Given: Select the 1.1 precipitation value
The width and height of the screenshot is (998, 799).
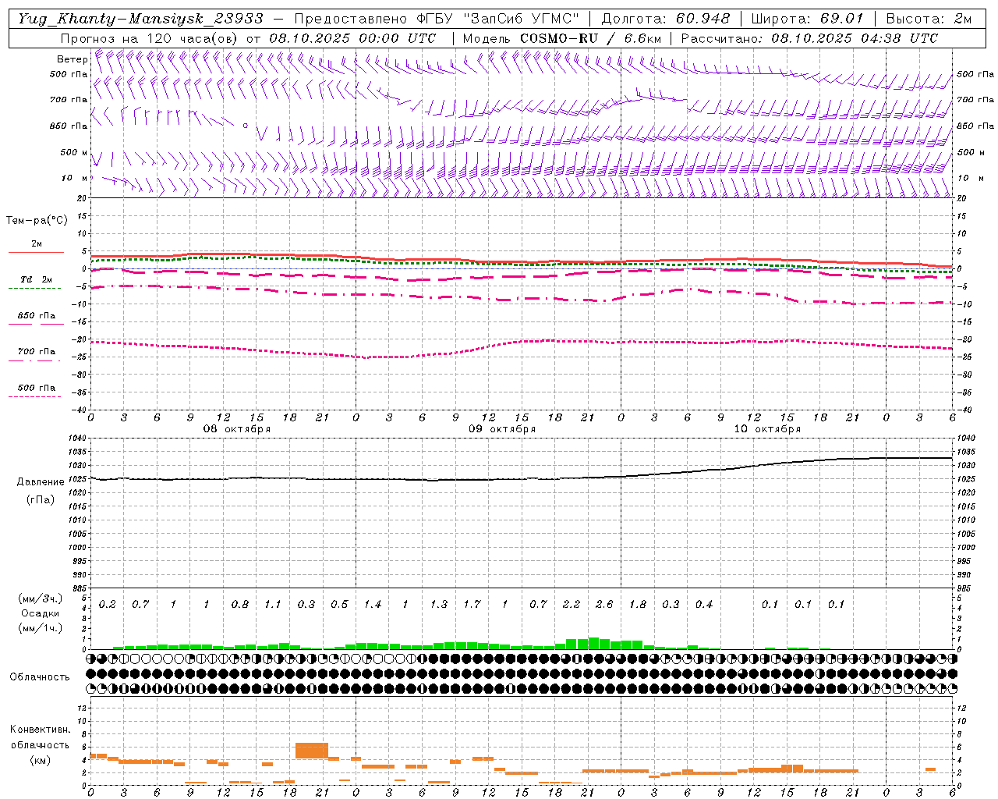Looking at the screenshot, I should point(273,605).
